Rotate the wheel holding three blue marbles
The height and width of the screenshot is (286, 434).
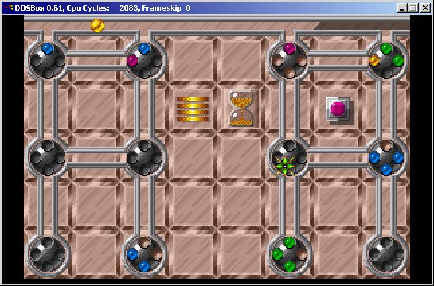point(386,157)
